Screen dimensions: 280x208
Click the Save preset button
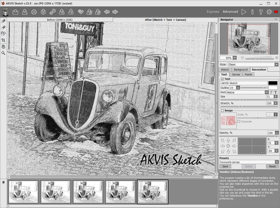click(225, 166)
